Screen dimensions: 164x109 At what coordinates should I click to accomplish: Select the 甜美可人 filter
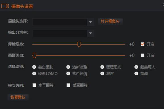(136, 67)
